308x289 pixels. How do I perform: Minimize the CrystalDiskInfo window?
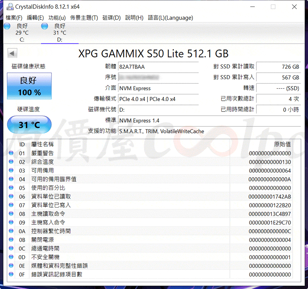pos(253,7)
